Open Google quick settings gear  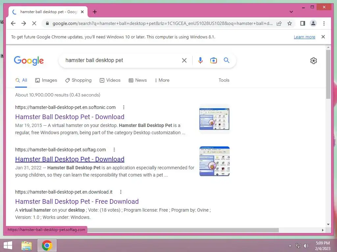(x=314, y=61)
